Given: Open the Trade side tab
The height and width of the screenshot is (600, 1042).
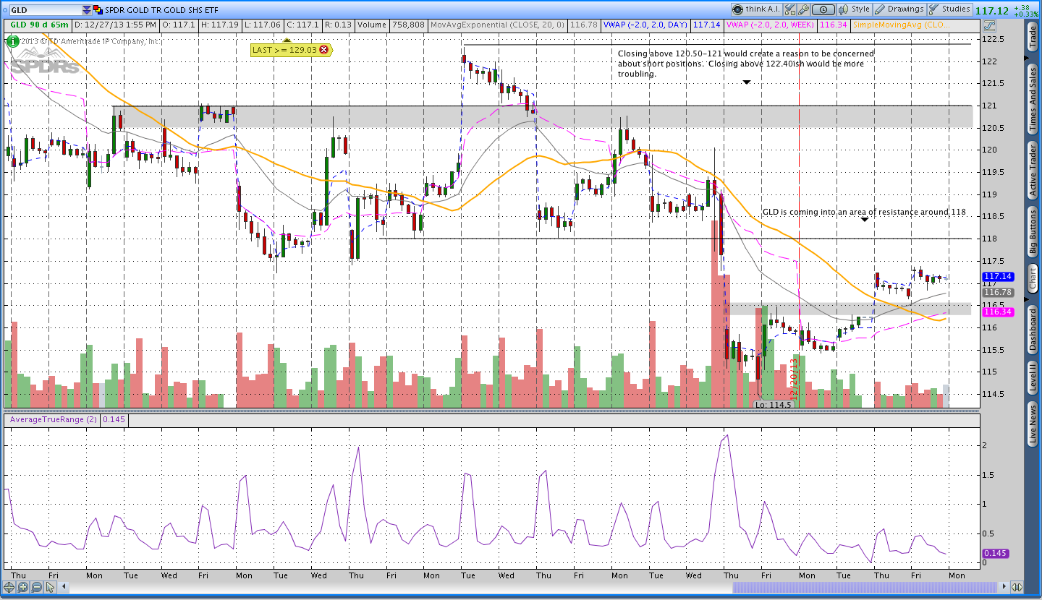Looking at the screenshot, I should tap(1033, 37).
